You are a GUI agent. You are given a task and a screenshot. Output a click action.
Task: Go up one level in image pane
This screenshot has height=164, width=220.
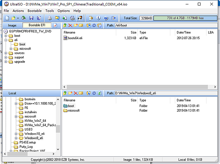[65, 25]
